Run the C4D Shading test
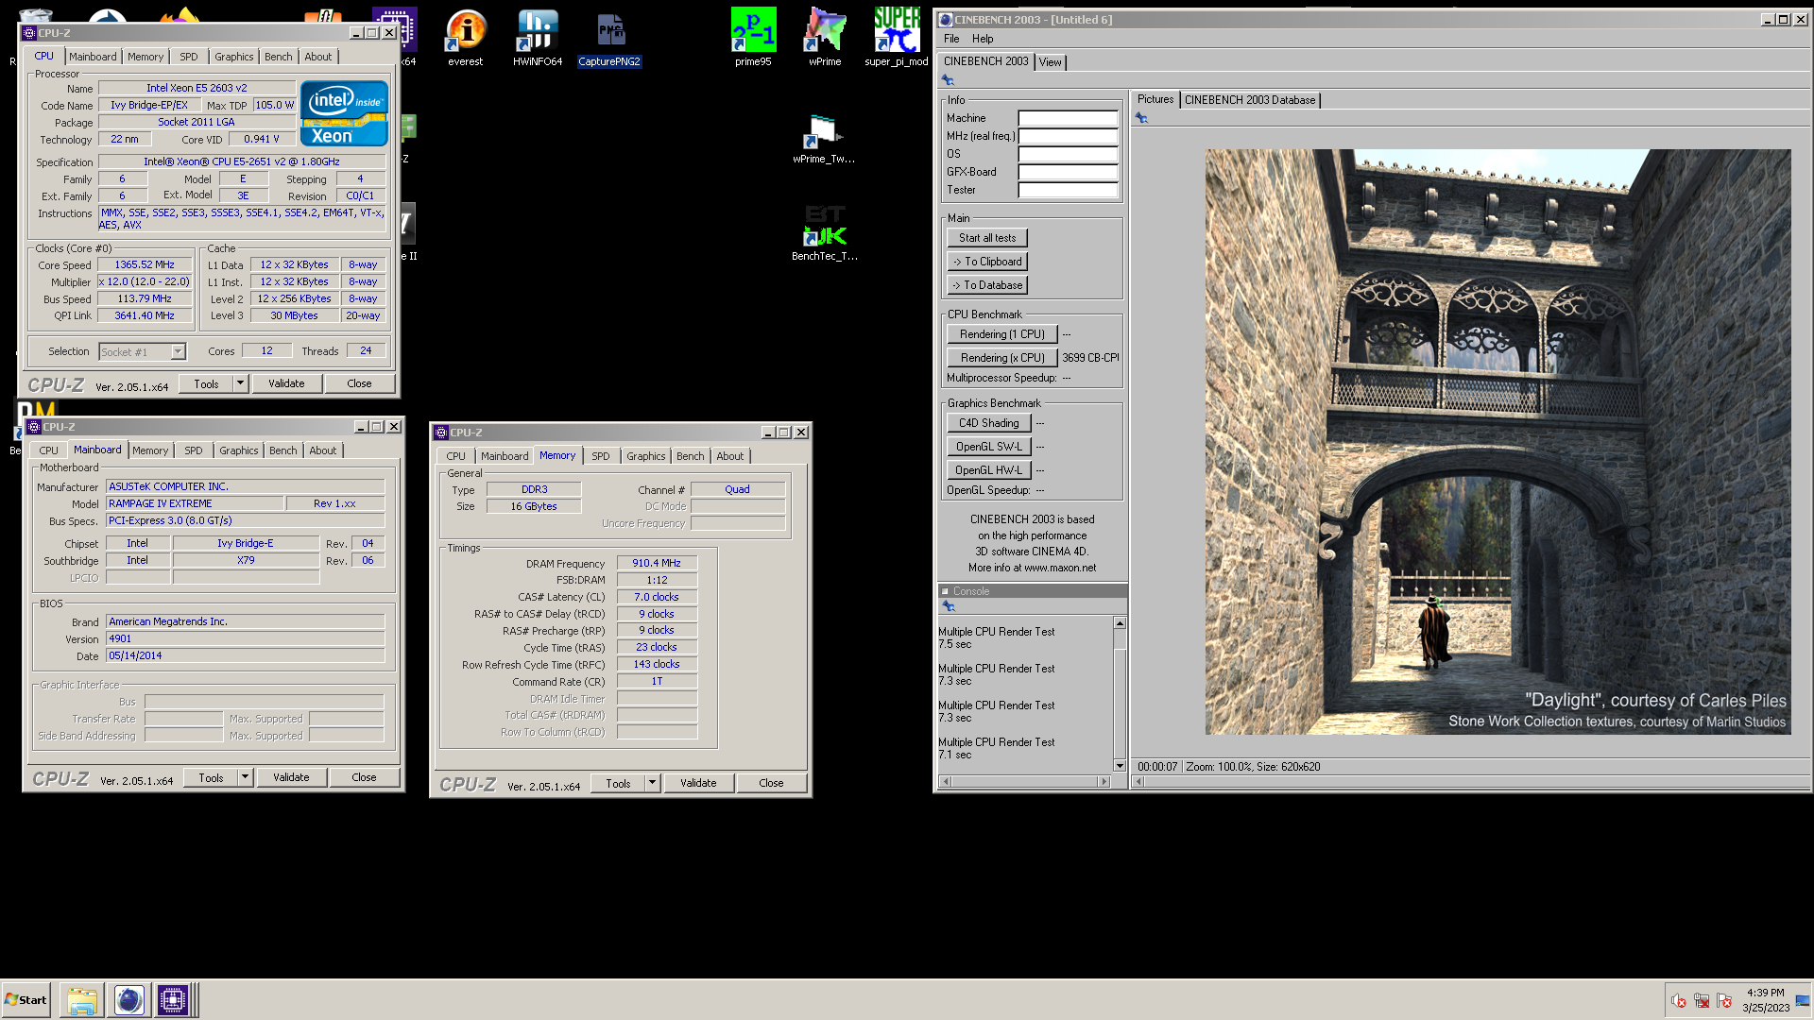 pyautogui.click(x=989, y=423)
